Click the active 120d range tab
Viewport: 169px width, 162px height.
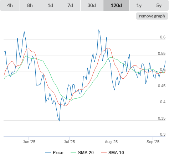coord(116,5)
